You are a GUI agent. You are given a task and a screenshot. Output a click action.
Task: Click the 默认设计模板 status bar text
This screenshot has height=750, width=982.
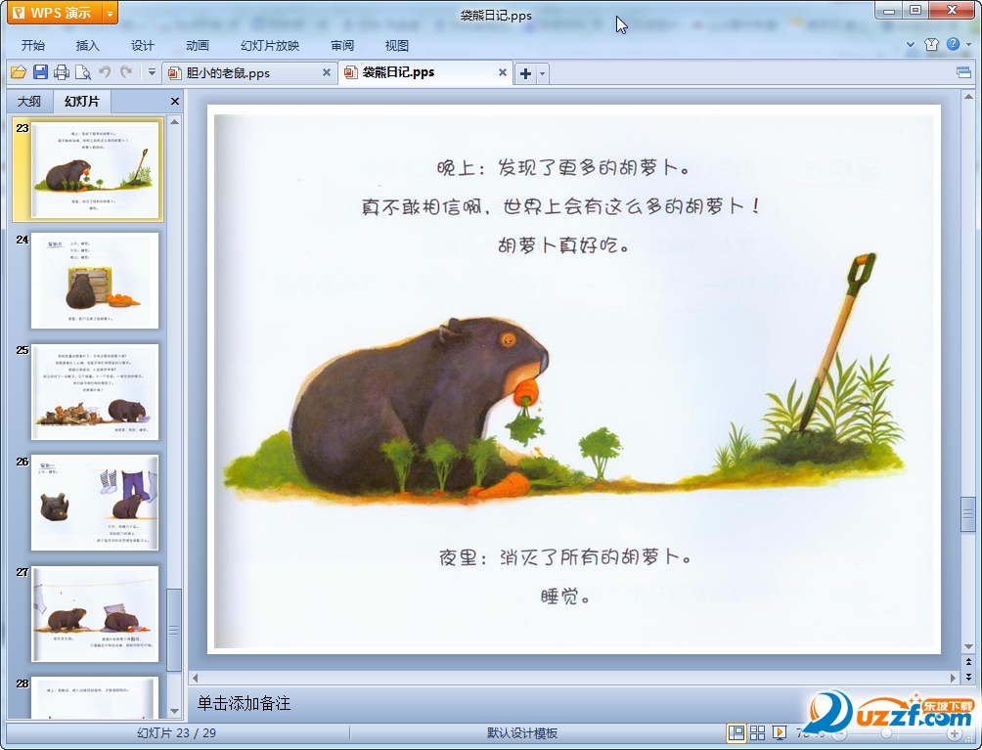point(522,733)
